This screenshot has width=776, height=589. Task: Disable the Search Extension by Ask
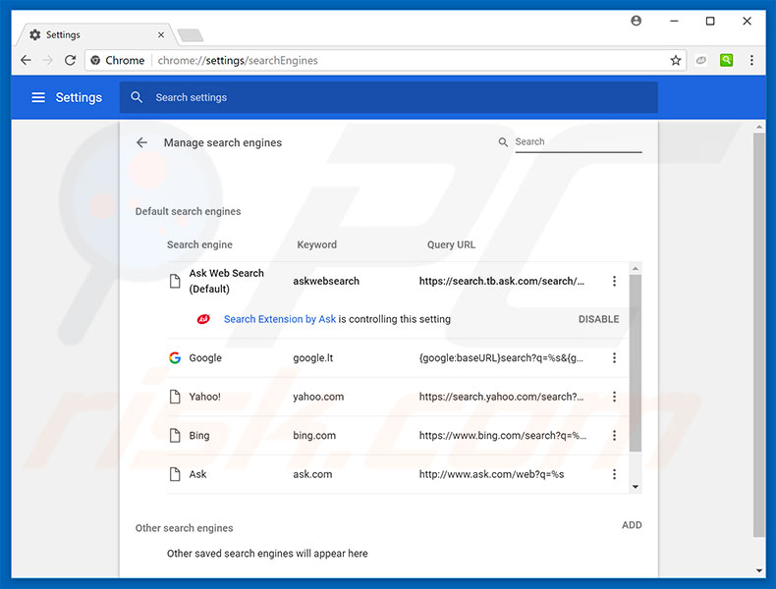click(598, 319)
